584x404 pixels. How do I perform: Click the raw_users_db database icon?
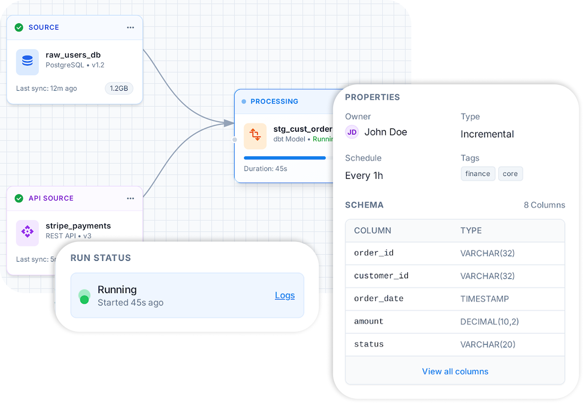[27, 62]
